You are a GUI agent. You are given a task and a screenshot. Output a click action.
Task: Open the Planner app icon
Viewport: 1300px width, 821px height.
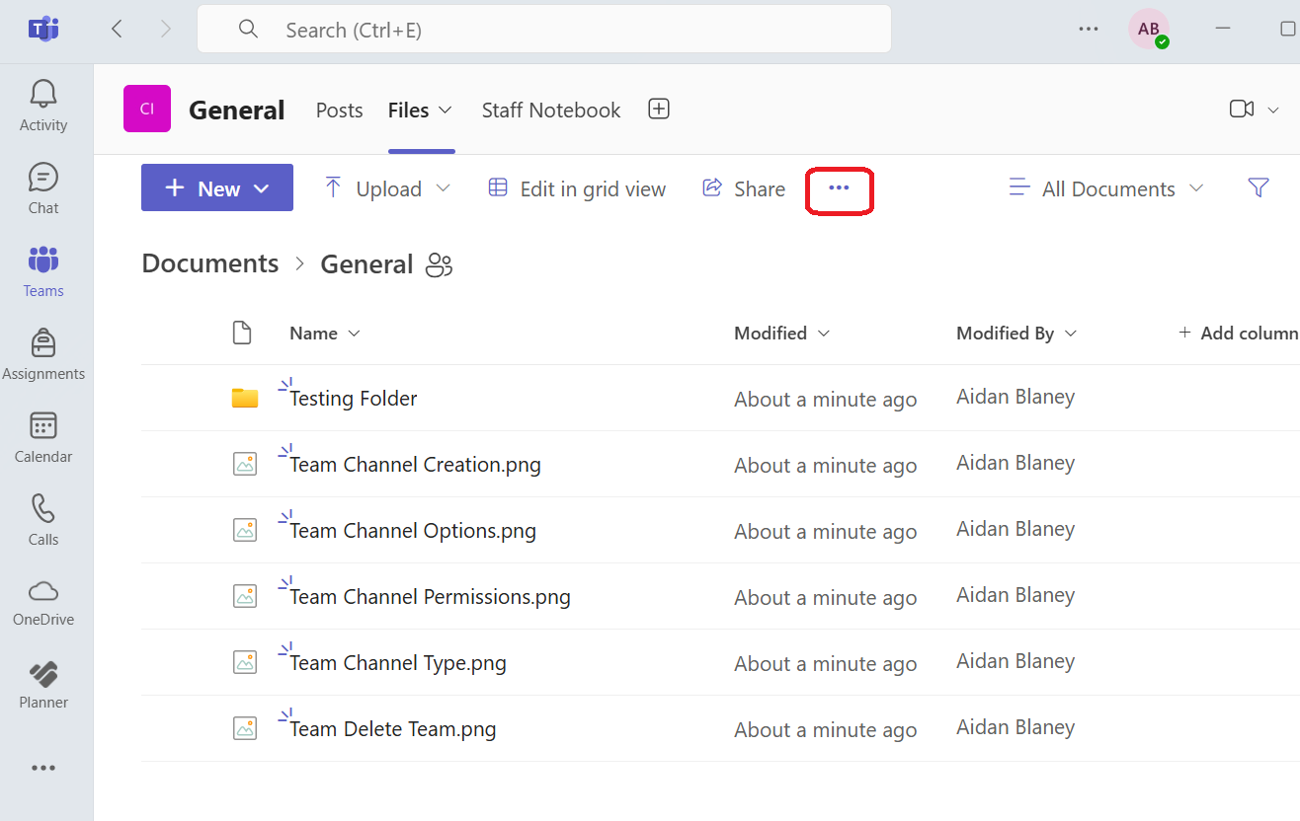[42, 673]
